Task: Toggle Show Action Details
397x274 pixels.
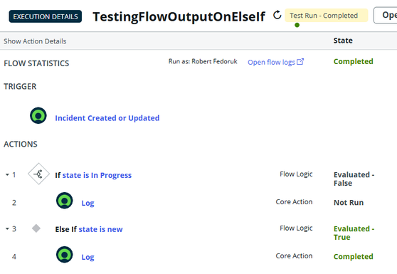Action: pyautogui.click(x=35, y=41)
